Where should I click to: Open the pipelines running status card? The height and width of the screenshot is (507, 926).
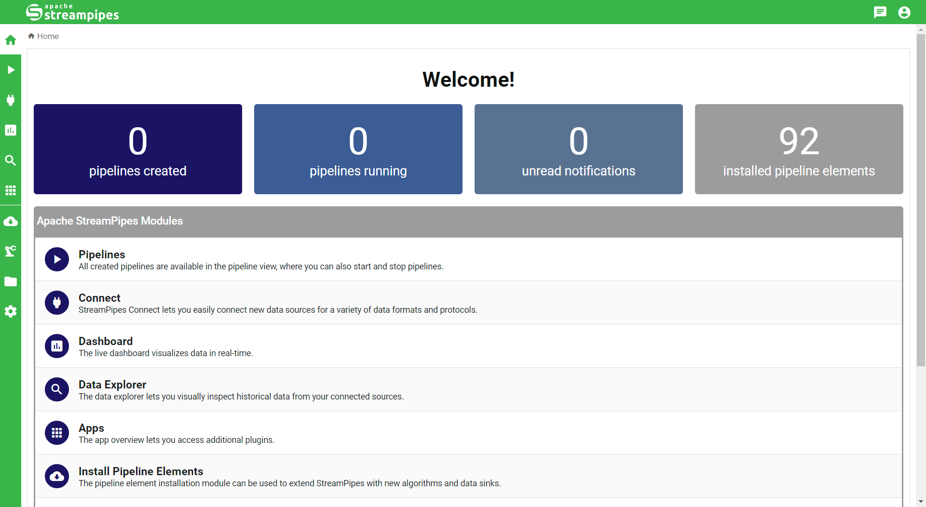[358, 149]
